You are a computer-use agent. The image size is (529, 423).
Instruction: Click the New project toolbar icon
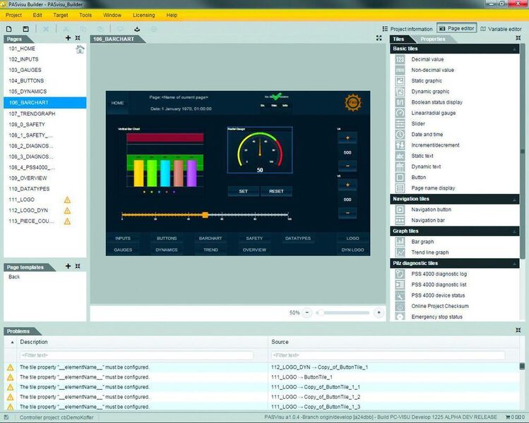coord(9,29)
